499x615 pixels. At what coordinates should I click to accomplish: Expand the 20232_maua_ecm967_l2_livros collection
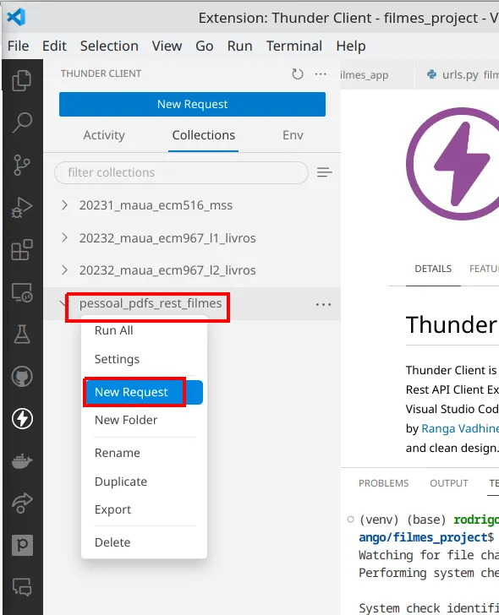pyautogui.click(x=65, y=270)
